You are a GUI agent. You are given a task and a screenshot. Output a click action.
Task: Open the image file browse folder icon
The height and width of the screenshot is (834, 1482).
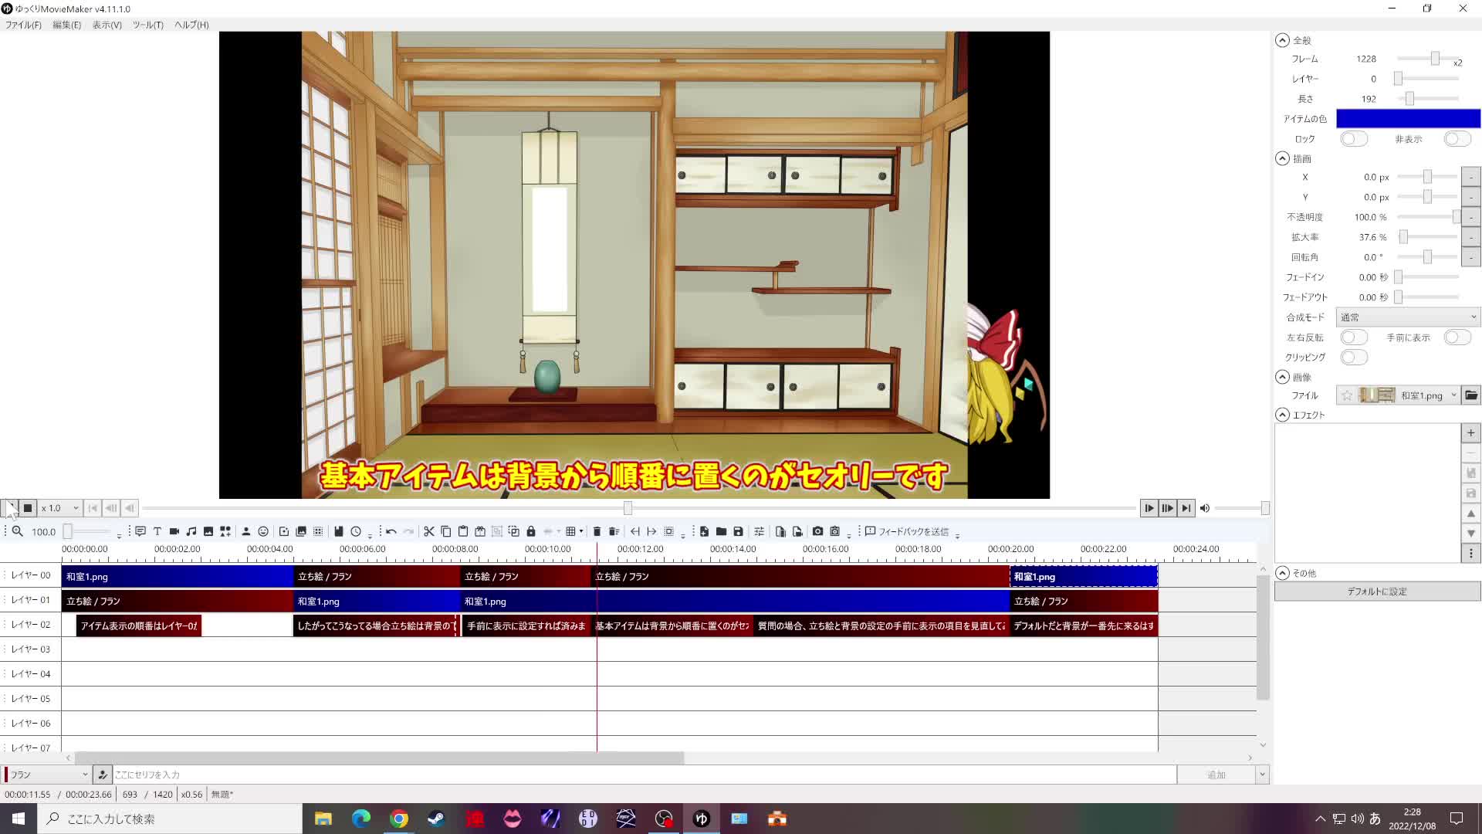(1471, 395)
